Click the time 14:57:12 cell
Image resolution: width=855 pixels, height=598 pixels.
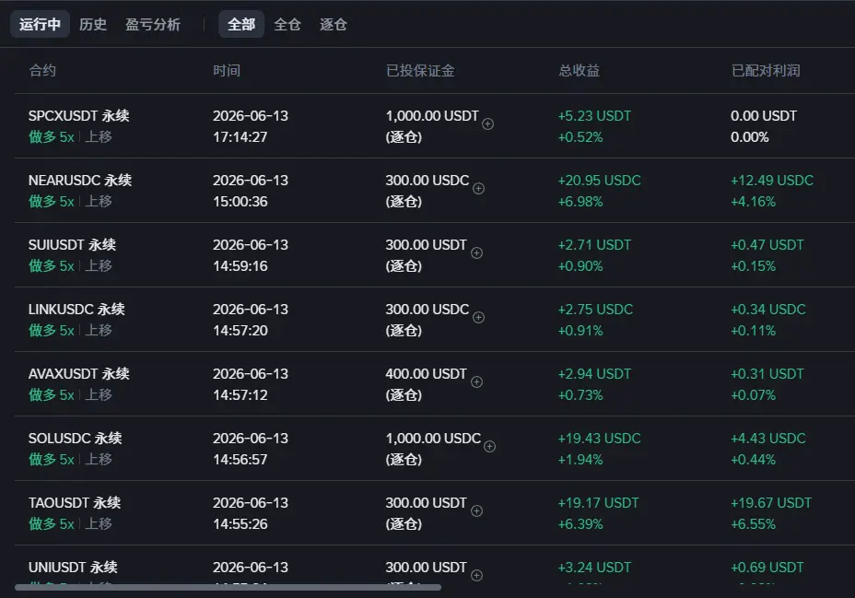240,394
